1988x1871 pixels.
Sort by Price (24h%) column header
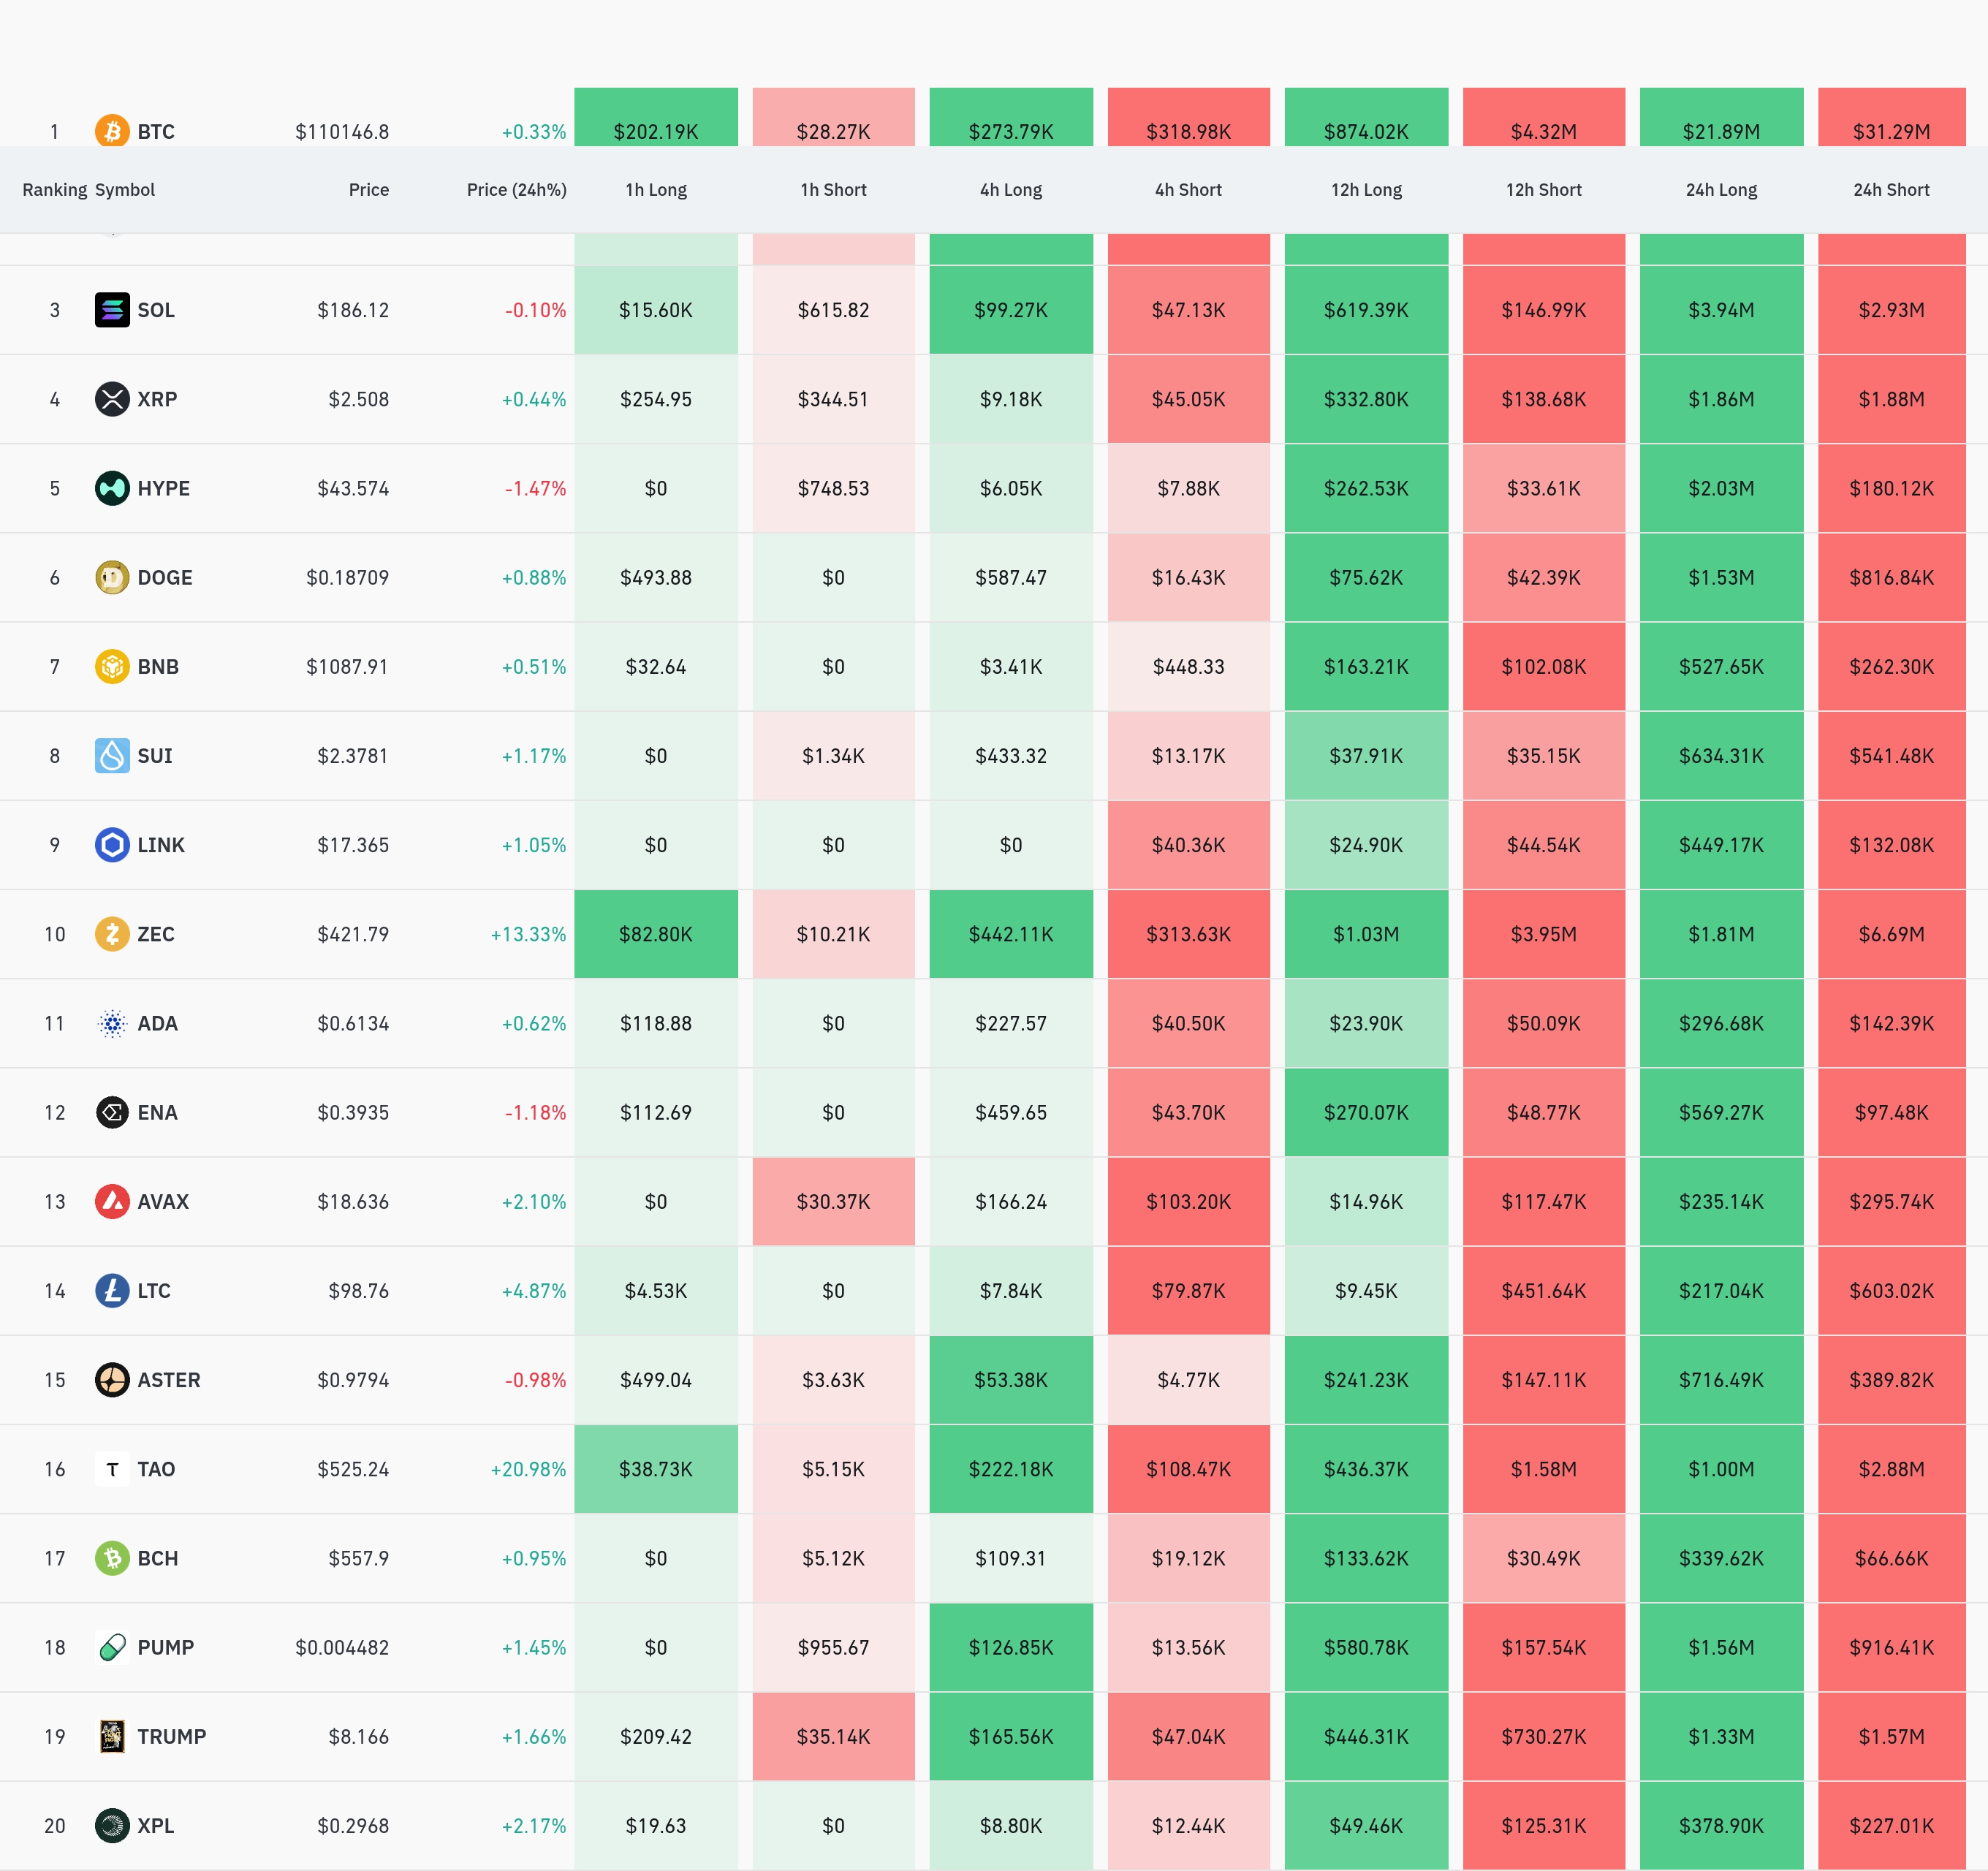pyautogui.click(x=516, y=190)
